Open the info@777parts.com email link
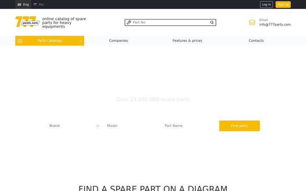The image size is (306, 191). 275,25
